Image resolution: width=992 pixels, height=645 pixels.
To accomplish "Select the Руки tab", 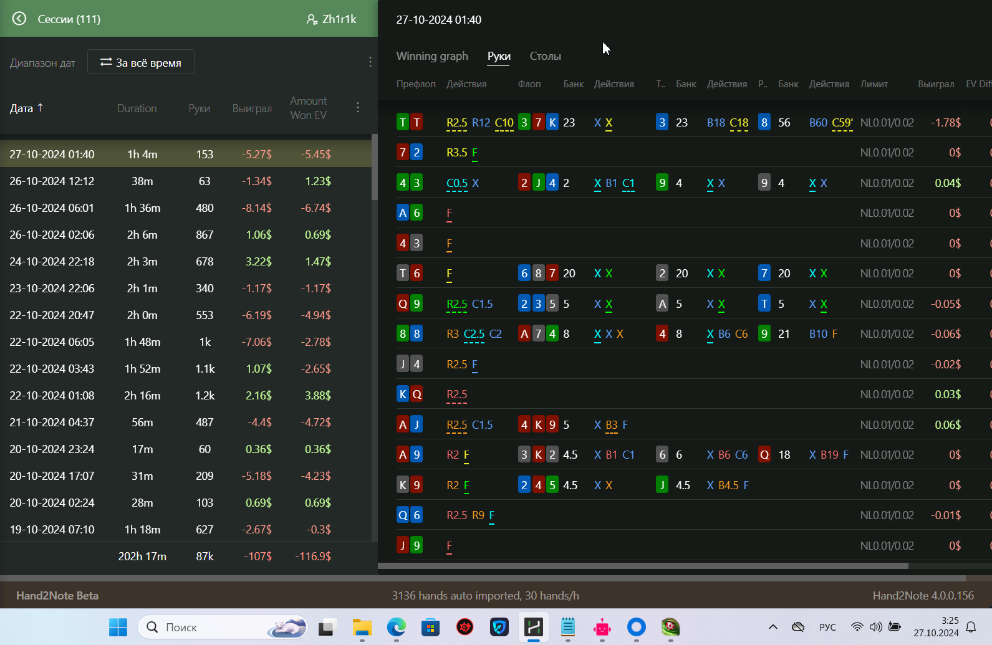I will pos(499,56).
